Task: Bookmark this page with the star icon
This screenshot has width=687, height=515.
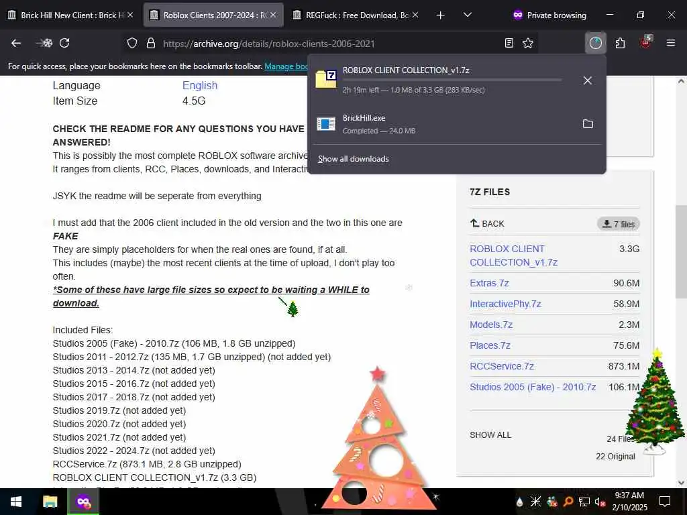Action: pyautogui.click(x=528, y=43)
